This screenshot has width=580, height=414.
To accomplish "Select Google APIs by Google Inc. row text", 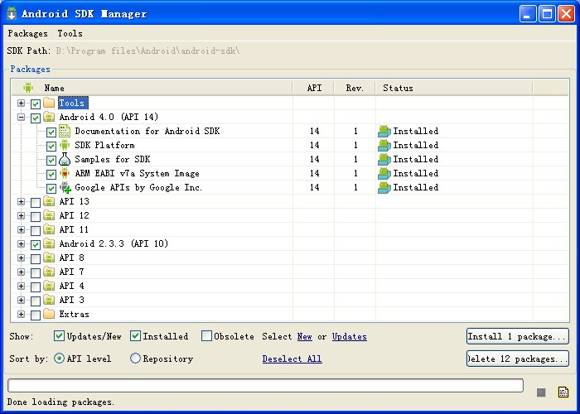I will click(x=138, y=187).
